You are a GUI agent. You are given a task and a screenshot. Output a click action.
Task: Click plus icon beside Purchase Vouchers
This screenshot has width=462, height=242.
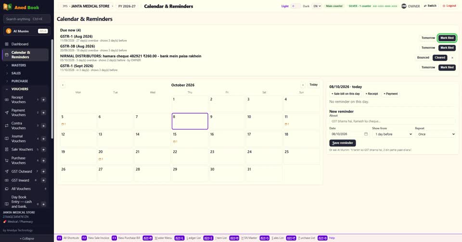(x=43, y=160)
